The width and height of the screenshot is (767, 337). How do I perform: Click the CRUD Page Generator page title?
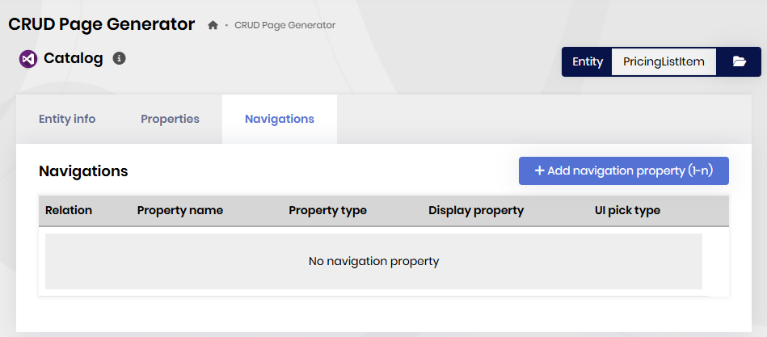pyautogui.click(x=102, y=24)
